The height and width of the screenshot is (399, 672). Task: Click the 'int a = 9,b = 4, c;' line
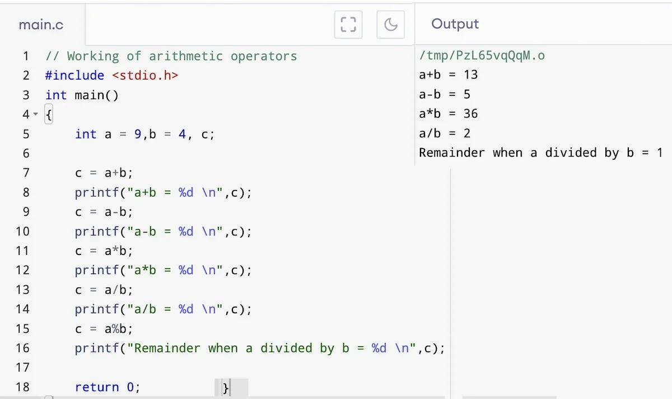(144, 134)
